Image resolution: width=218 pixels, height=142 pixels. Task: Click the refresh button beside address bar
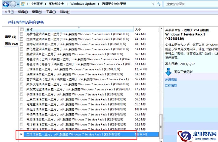coord(159,4)
